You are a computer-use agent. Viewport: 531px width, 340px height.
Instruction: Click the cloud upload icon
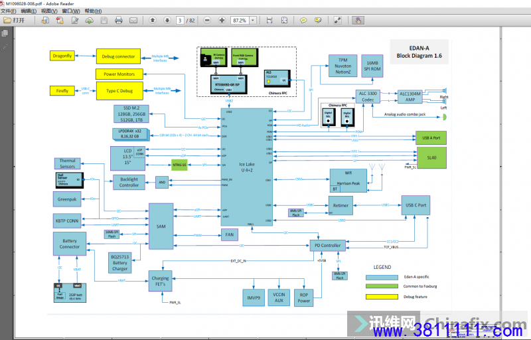89,21
